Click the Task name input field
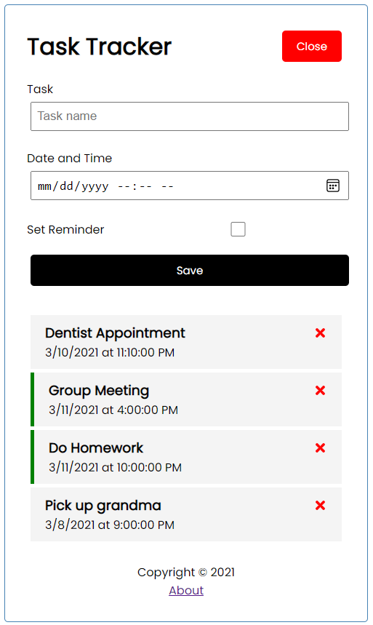 190,116
